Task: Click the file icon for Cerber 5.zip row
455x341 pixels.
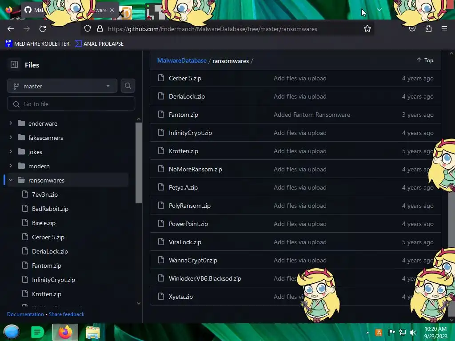Action: pos(161,78)
